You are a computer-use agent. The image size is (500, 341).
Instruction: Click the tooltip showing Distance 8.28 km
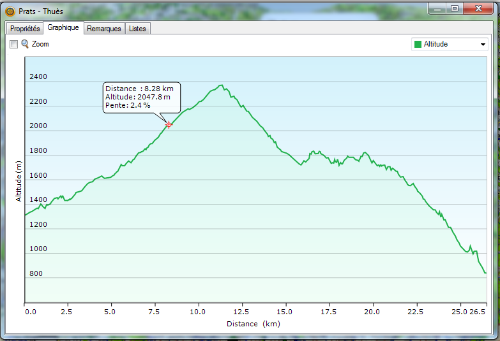click(141, 97)
